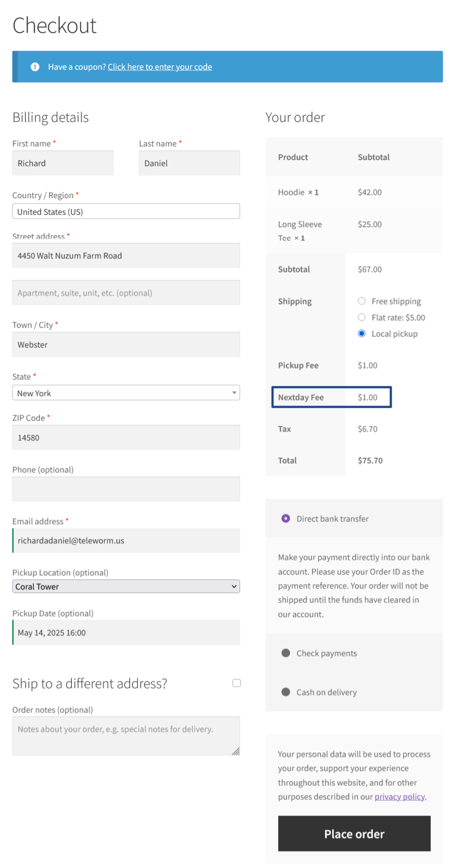The height and width of the screenshot is (866, 464).
Task: Click the order notes resize handle
Action: click(x=236, y=751)
